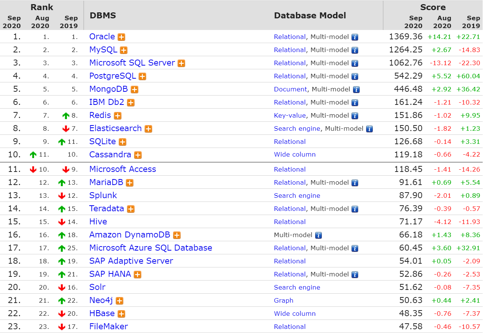This screenshot has width=483, height=333.
Task: Click the orange plus icon beside MySQL
Action: 124,50
